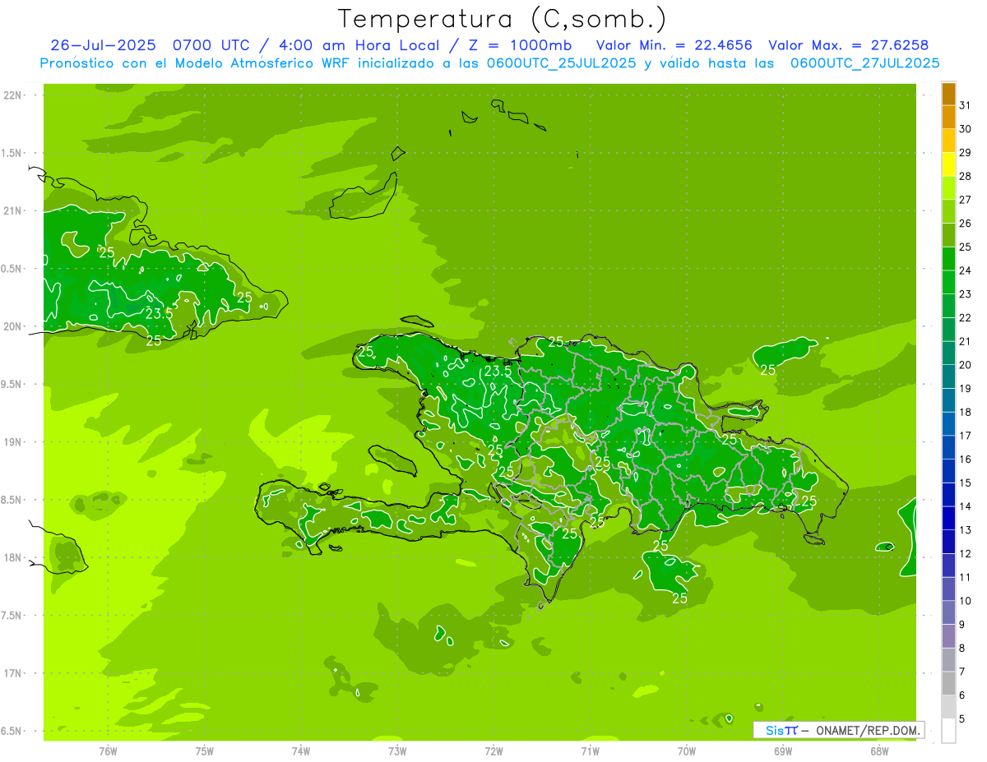Click the orange legend swatch between 30 and 31
Screen dimensions: 987x762
948,117
